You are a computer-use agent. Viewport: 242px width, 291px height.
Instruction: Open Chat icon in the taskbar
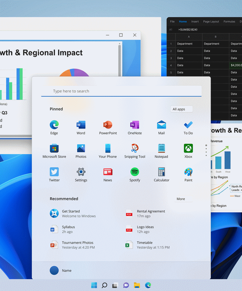tap(126, 285)
